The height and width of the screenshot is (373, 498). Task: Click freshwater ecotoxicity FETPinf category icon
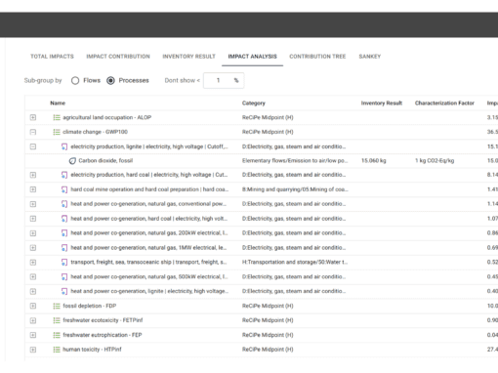[x=57, y=320]
